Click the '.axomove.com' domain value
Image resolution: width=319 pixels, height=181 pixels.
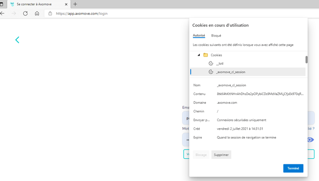227,103
